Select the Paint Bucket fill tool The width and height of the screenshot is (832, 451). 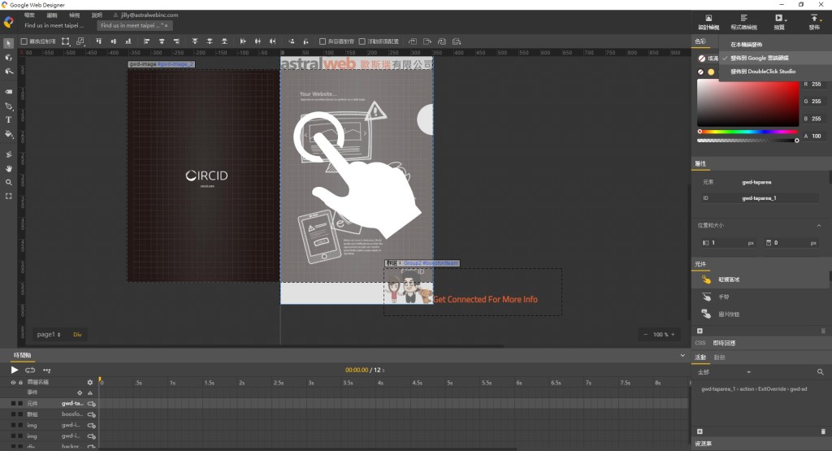(x=9, y=134)
